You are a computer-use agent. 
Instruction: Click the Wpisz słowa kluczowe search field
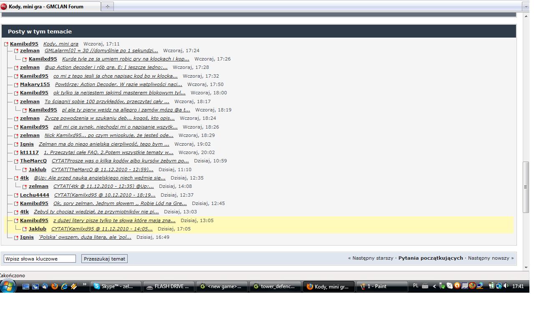40,259
